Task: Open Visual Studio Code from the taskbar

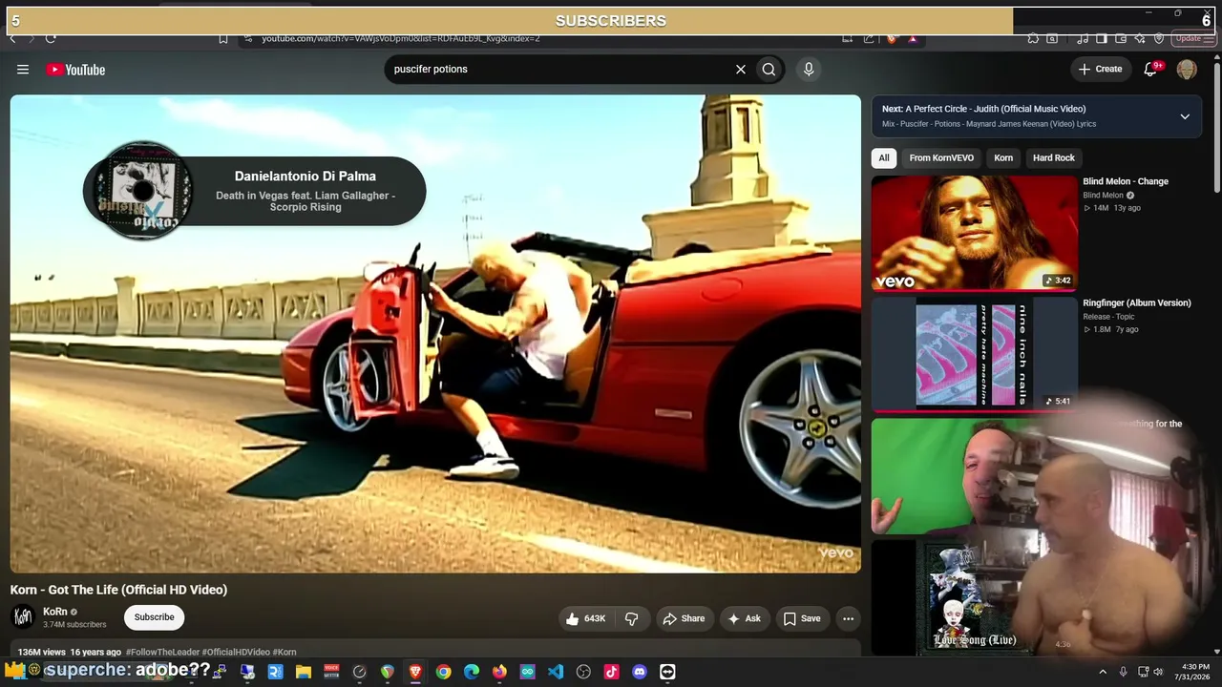Action: [x=556, y=672]
